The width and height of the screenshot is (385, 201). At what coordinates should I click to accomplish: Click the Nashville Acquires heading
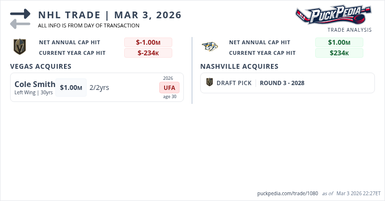point(239,66)
